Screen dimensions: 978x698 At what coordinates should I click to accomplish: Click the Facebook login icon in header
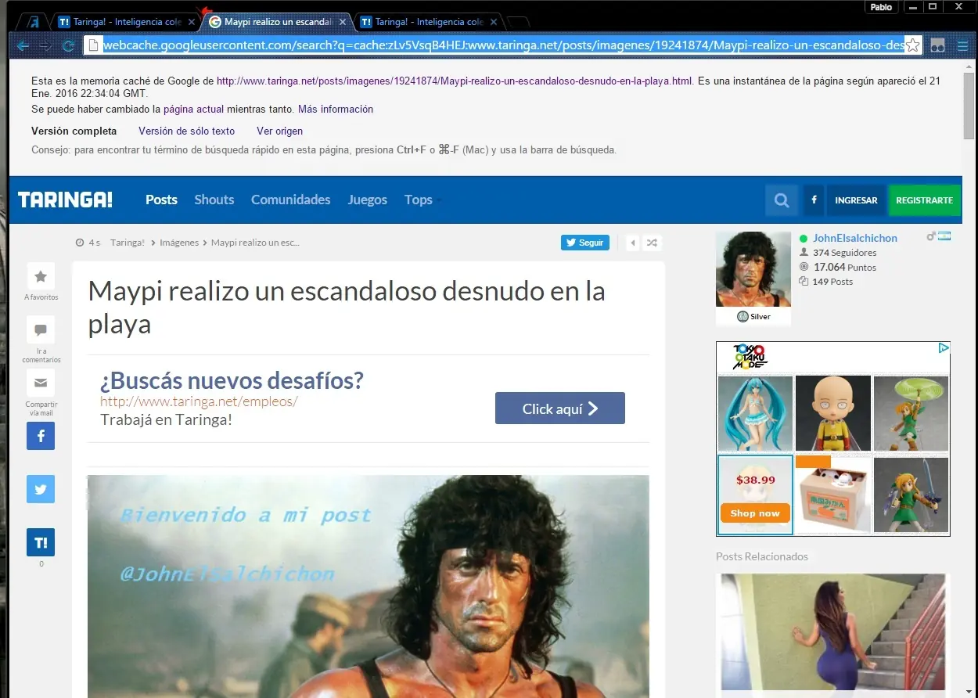(814, 200)
